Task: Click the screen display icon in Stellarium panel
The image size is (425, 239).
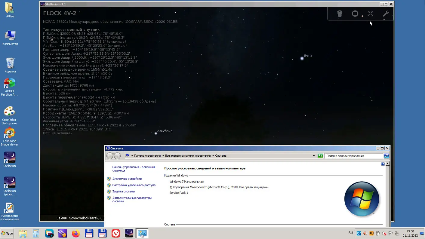Action: click(x=355, y=14)
